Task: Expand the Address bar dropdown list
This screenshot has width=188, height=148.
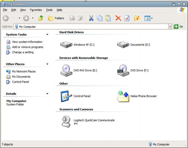Action: tap(170, 27)
